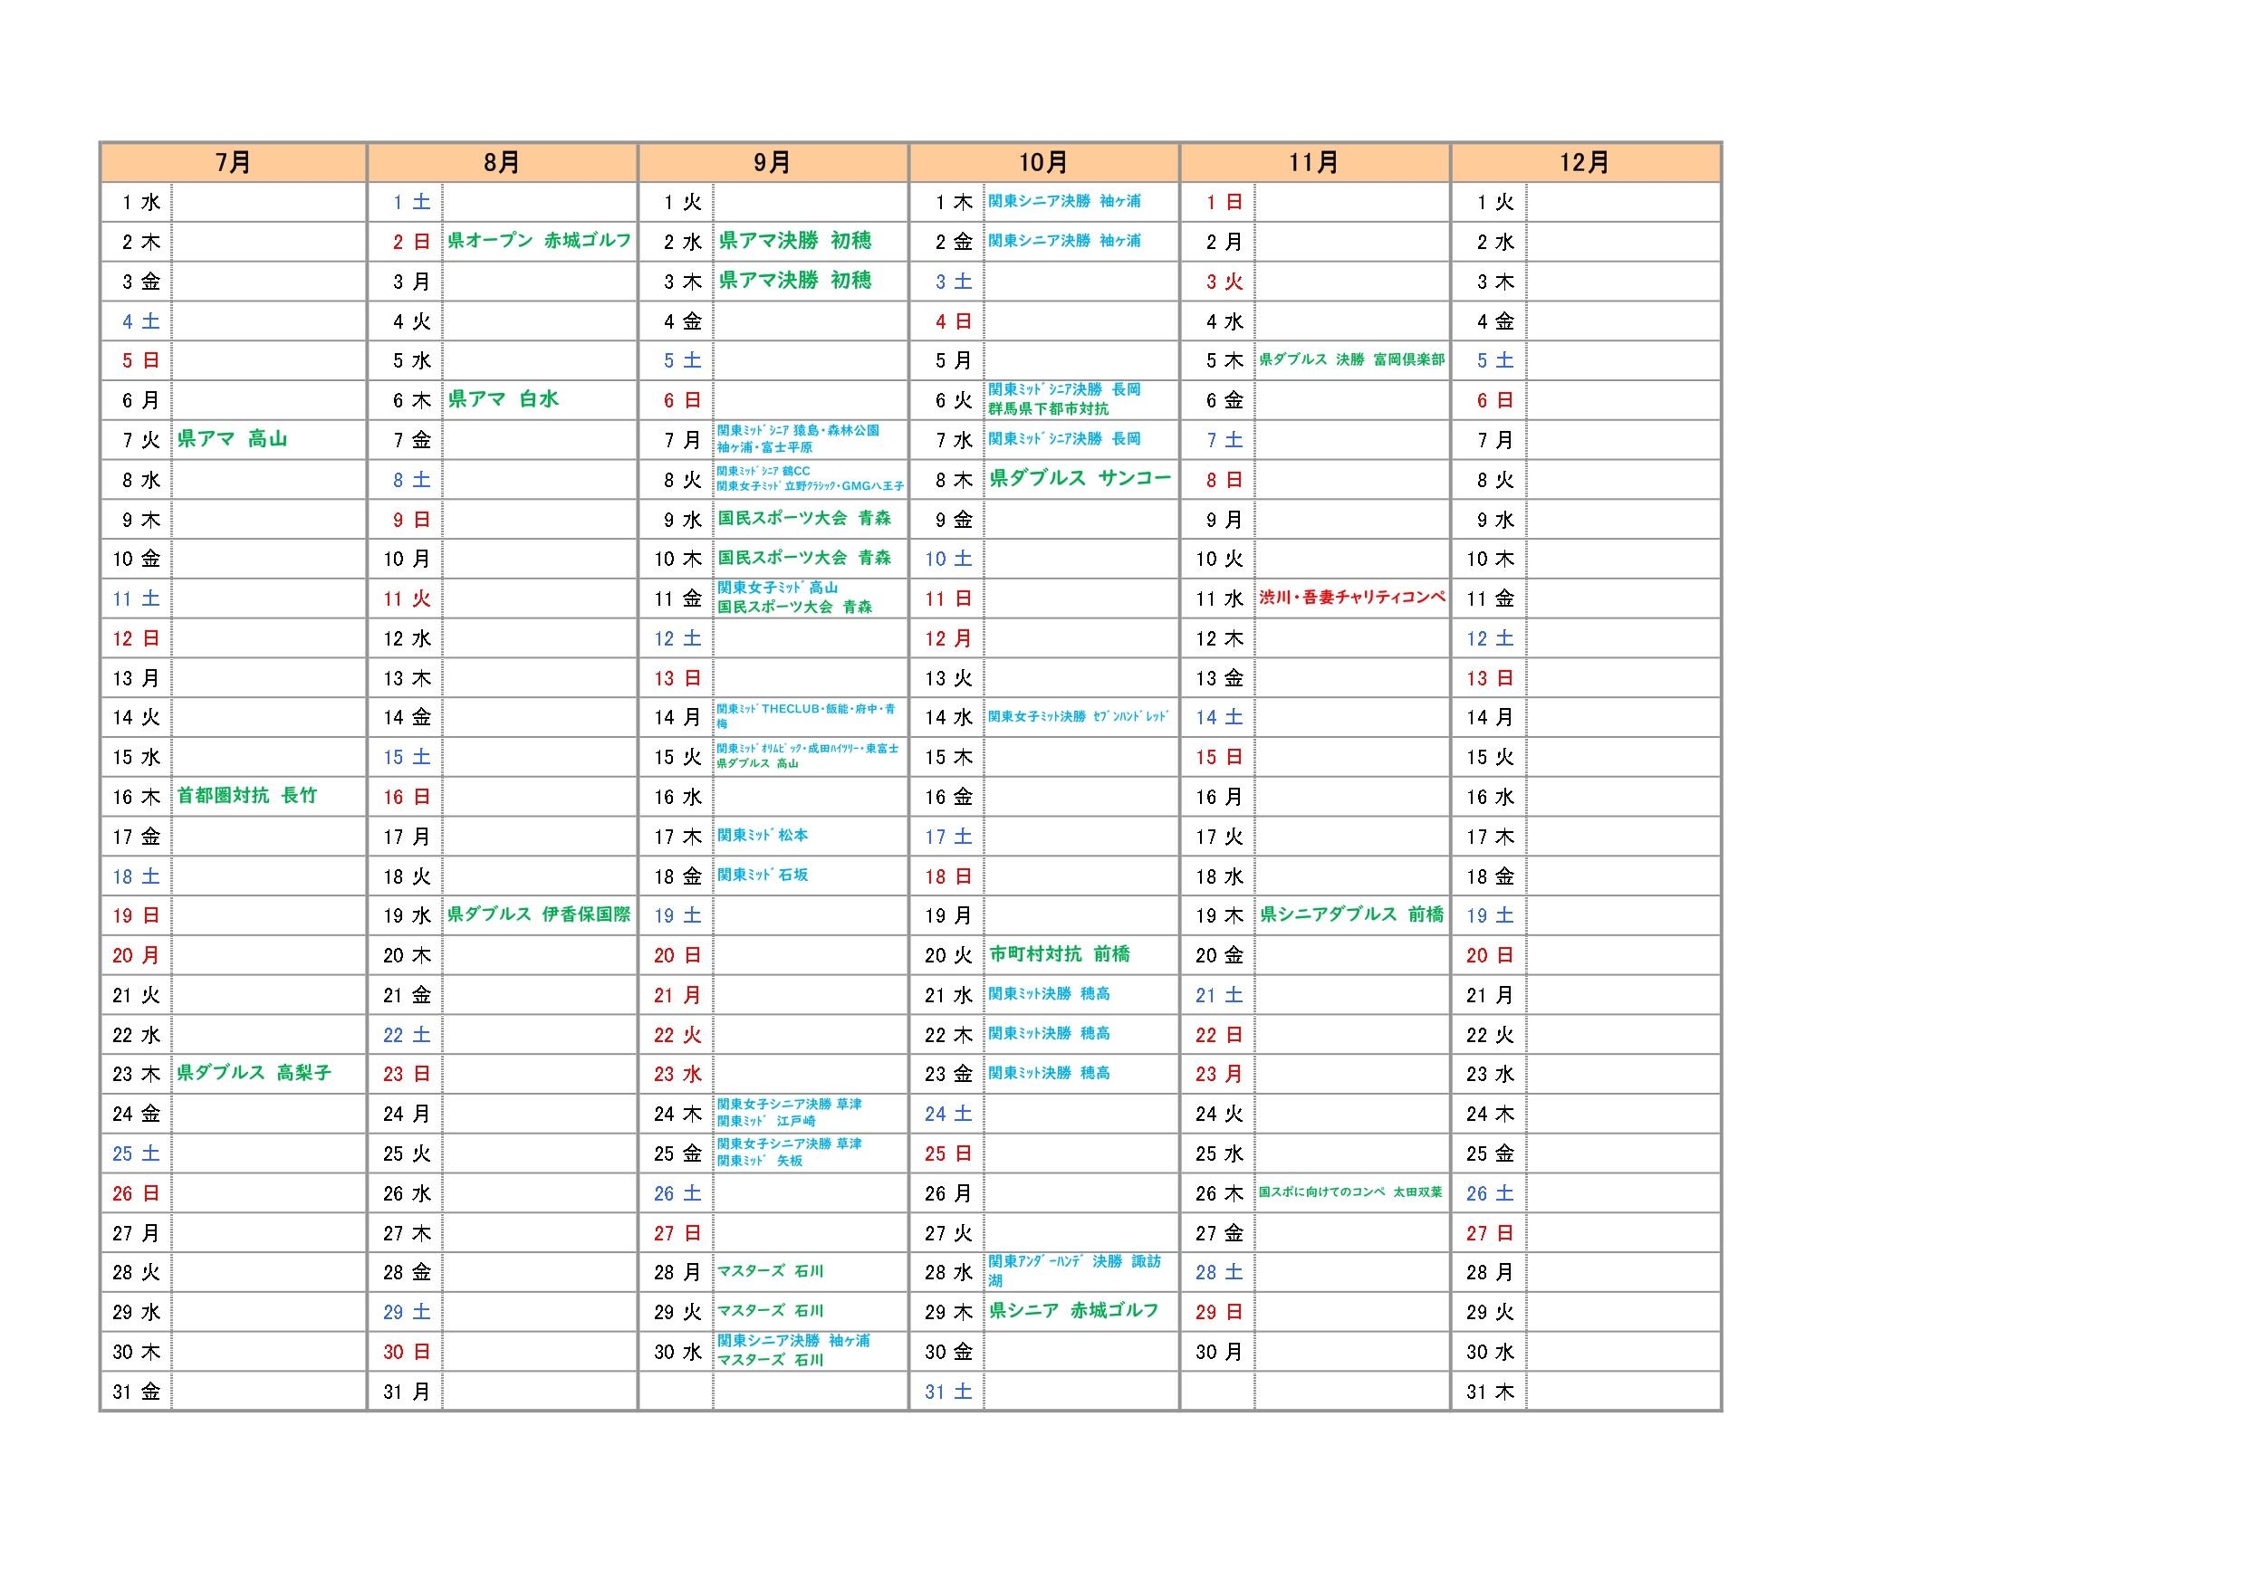Image resolution: width=2247 pixels, height=1589 pixels.
Task: Click the 8月 month header
Action: click(502, 162)
